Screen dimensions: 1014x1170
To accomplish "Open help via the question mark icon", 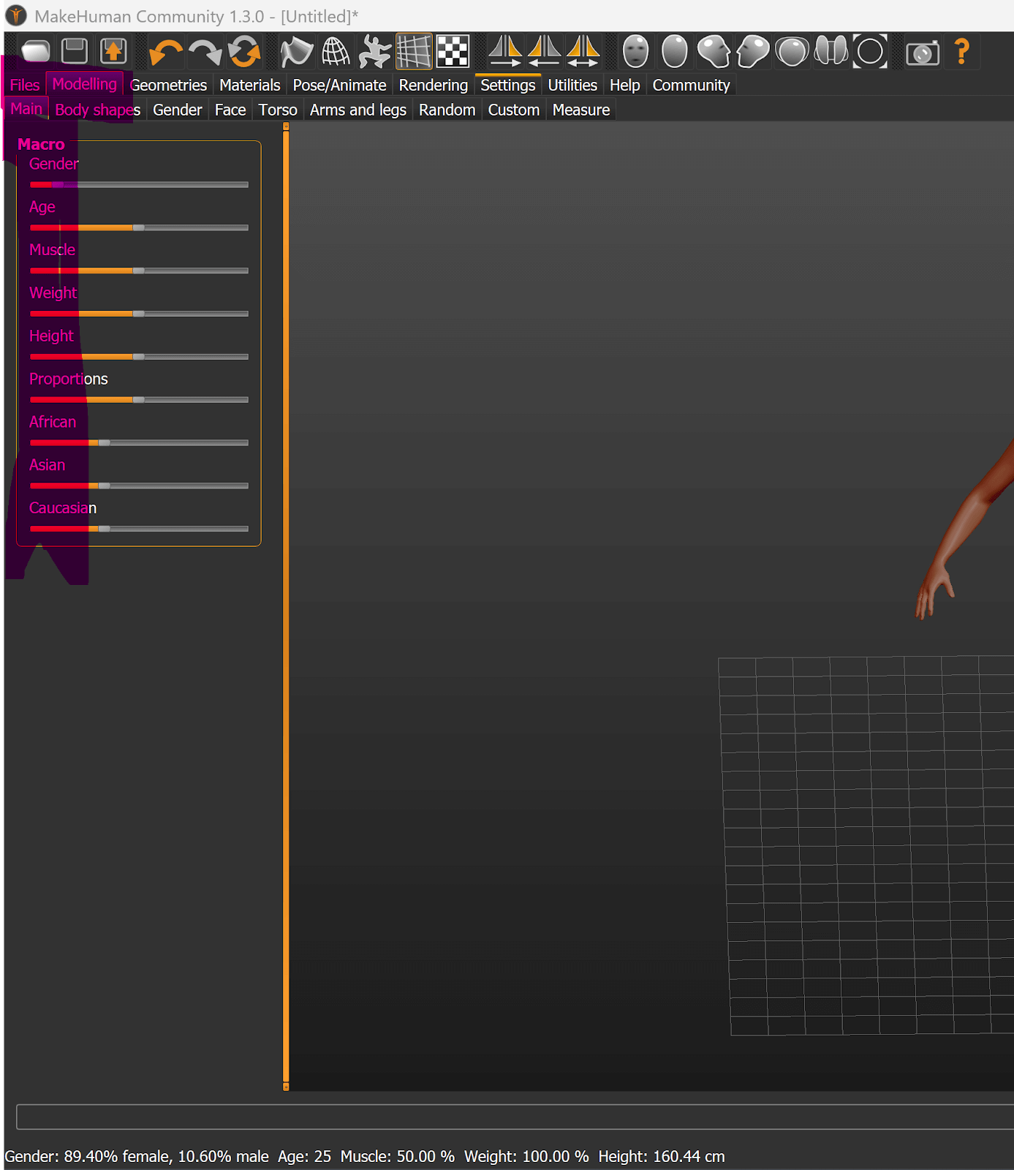I will pos(961,52).
